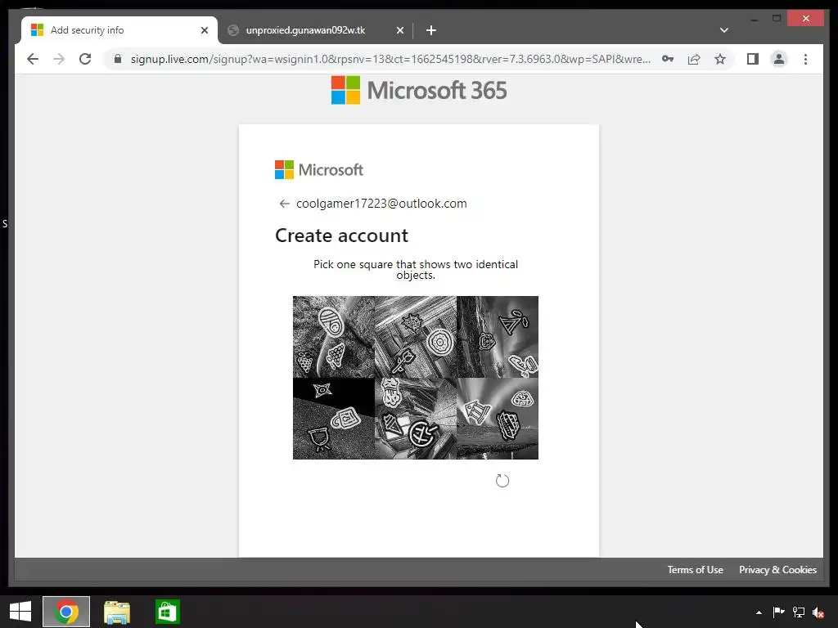The image size is (838, 628).
Task: Close the Add security info tab
Action: click(x=204, y=30)
